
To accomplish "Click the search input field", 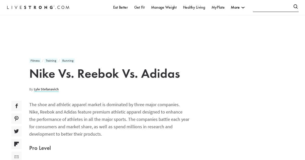I will (x=272, y=7).
